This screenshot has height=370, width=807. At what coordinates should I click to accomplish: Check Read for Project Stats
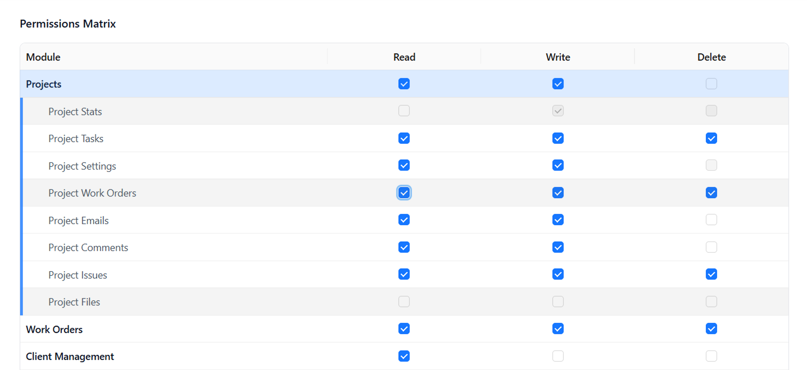click(x=404, y=111)
